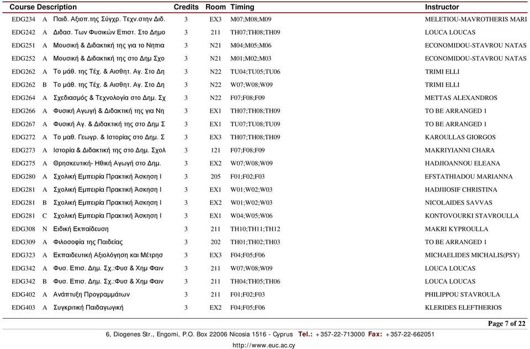Click fax number +357-22-662051
Viewport: 530px width, 349px height.
click(410, 335)
